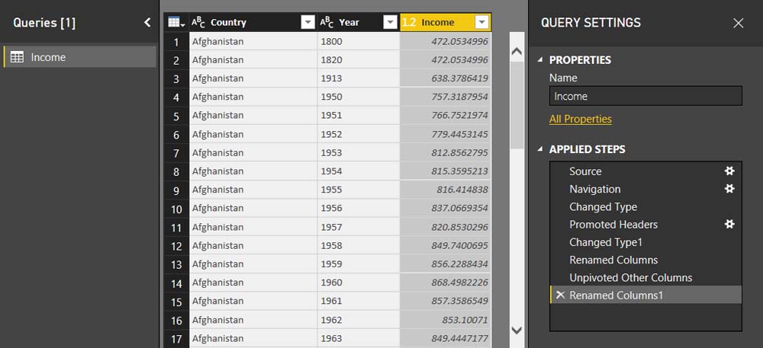Open settings gear for Navigation step
763x348 pixels.
pyautogui.click(x=729, y=189)
